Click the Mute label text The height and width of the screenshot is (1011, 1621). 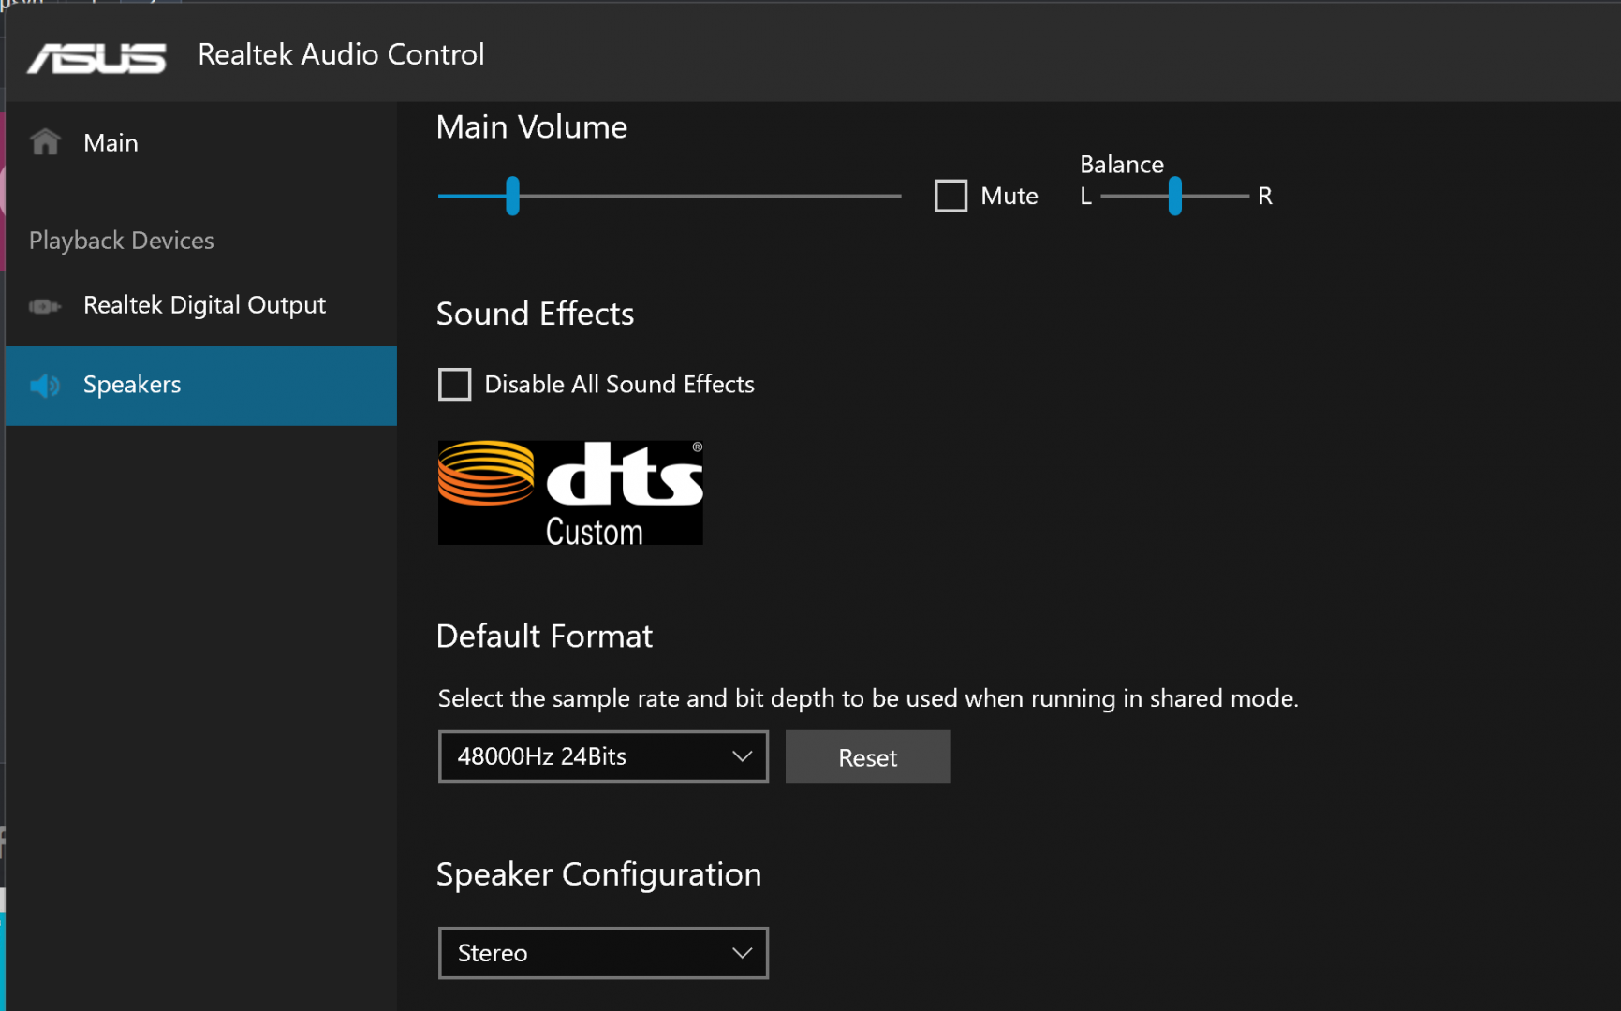pos(1009,197)
